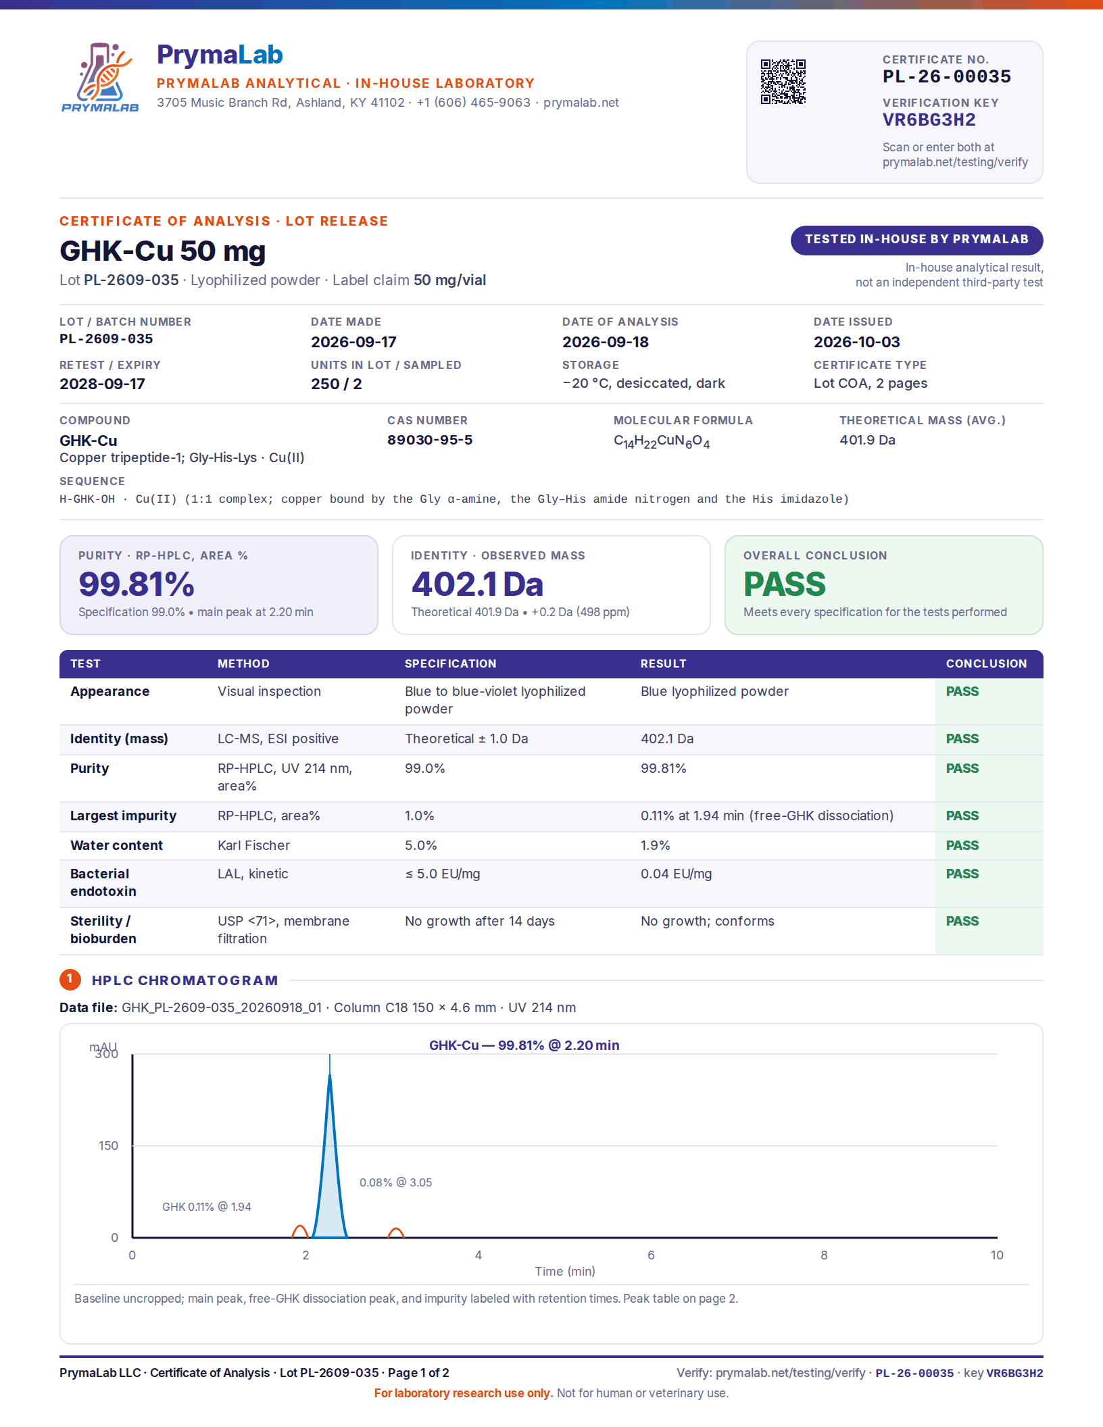Click the free-GHK peak near 1.94 min
1103x1427 pixels.
click(x=300, y=1232)
